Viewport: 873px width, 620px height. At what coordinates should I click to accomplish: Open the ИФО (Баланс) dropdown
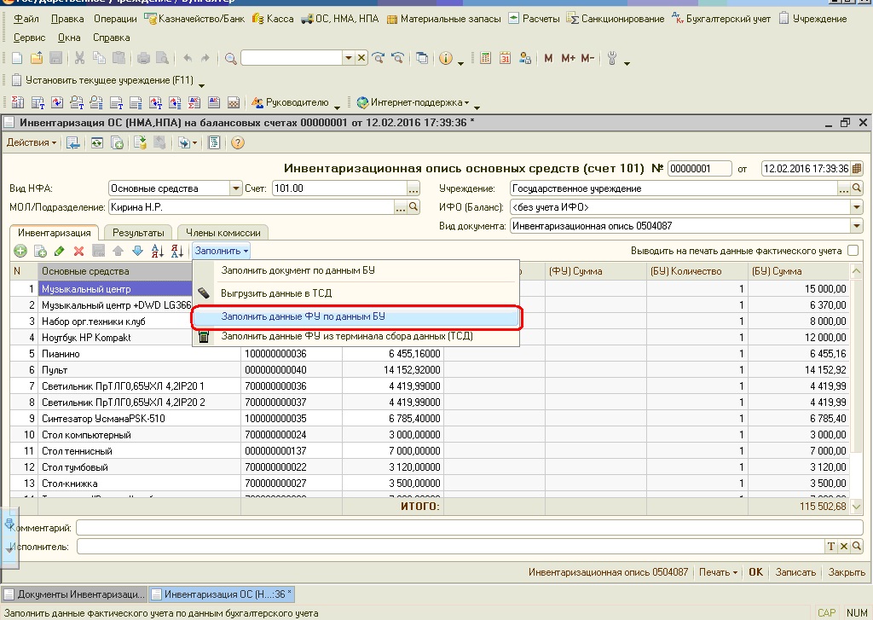(856, 207)
